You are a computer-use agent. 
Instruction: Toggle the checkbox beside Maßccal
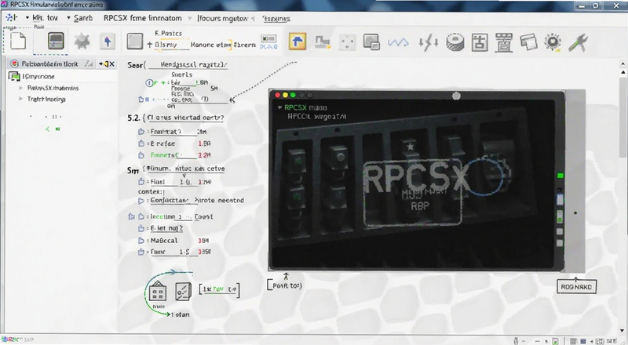coord(141,241)
